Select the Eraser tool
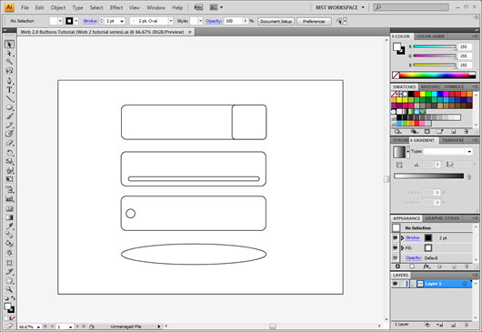 pos(9,143)
